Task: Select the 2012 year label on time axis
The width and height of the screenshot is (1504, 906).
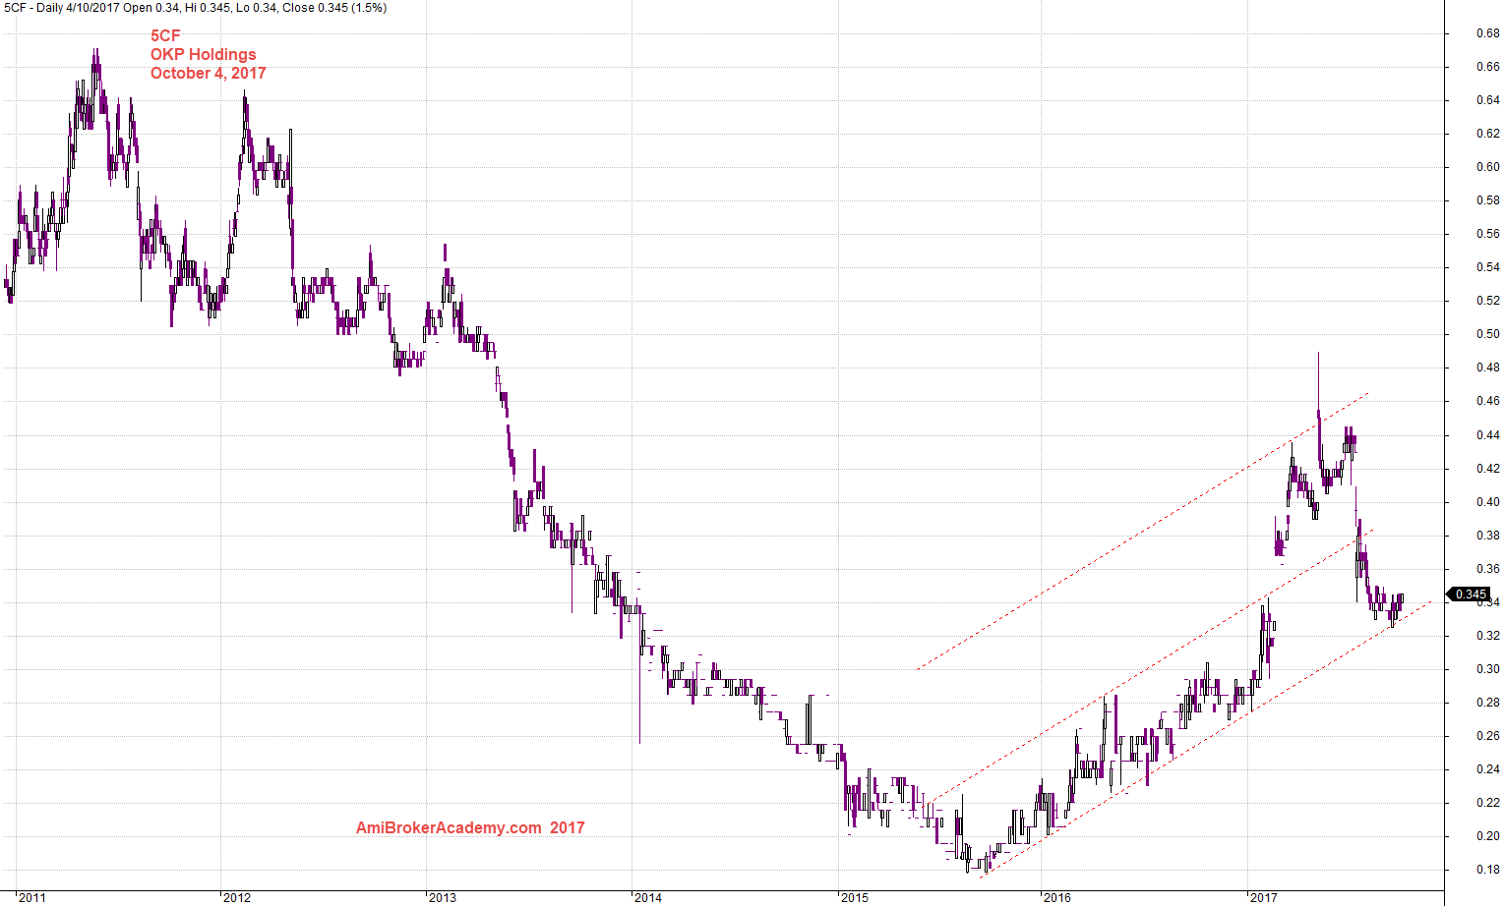Action: 237,897
